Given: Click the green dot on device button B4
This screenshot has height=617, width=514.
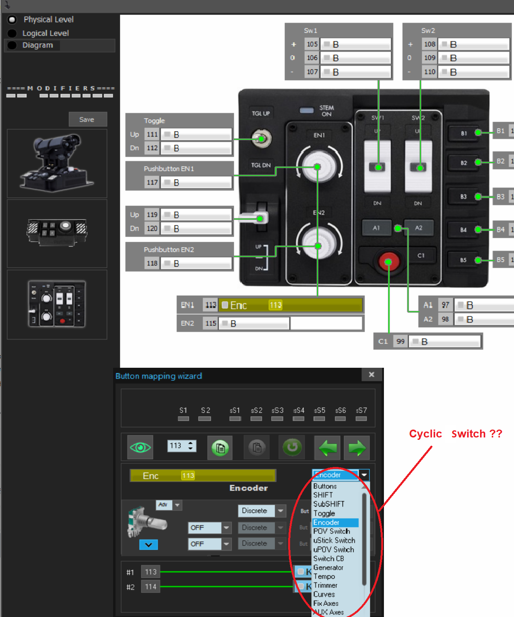Looking at the screenshot, I should (478, 229).
